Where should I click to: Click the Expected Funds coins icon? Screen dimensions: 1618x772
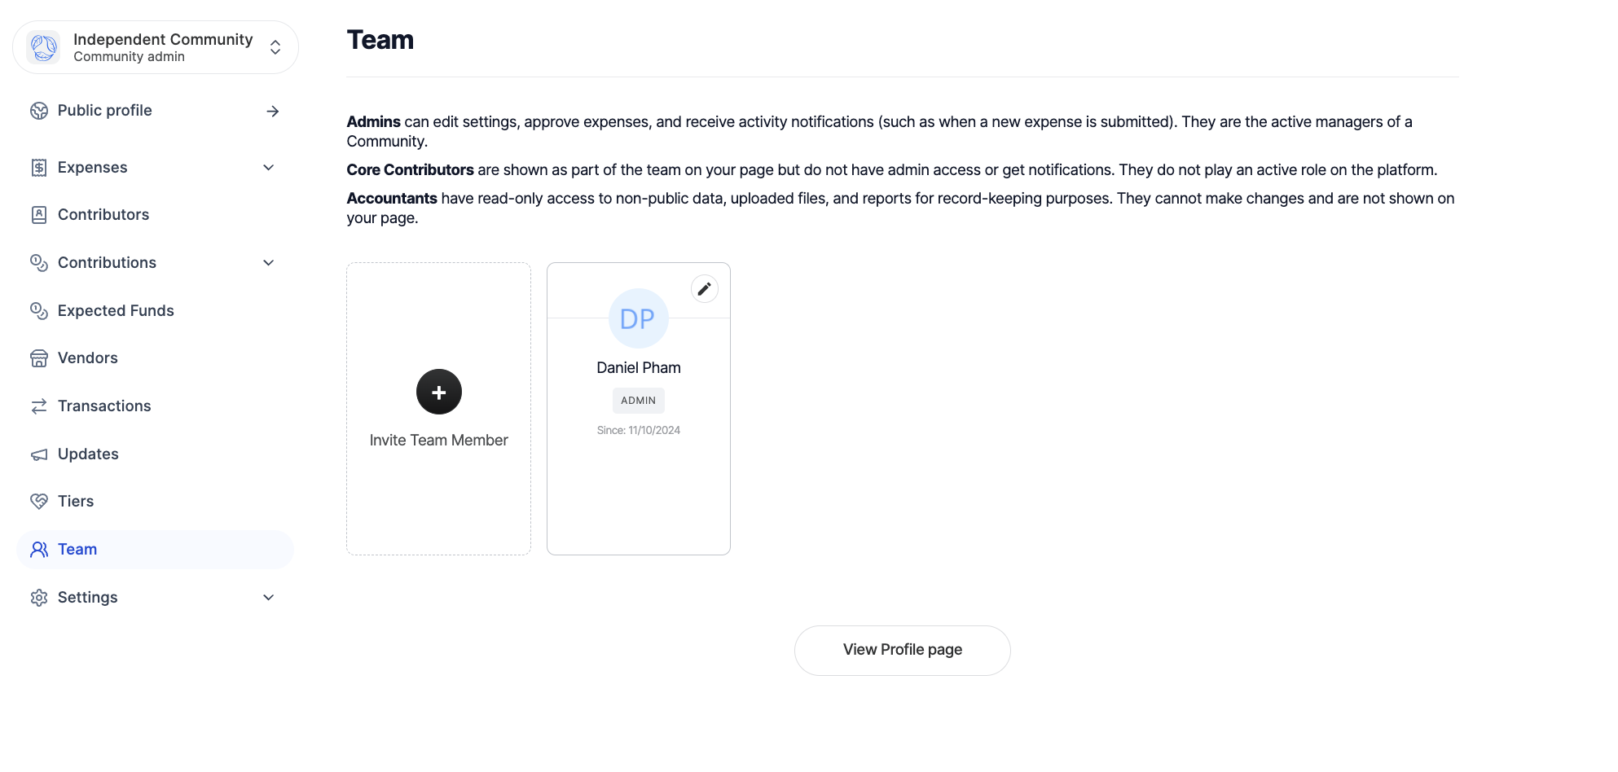[x=39, y=311]
